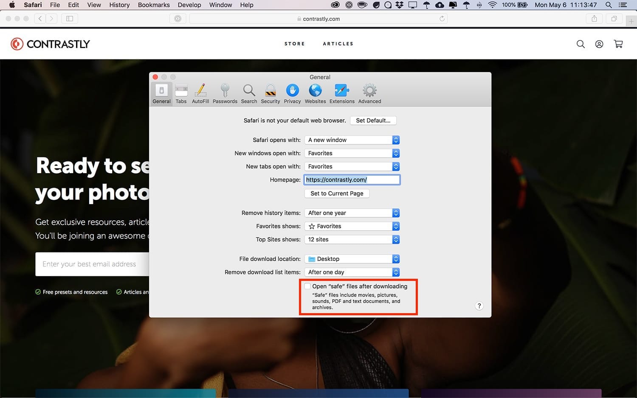Open Notification Center icon
Screen dimensions: 637x398
click(623, 5)
